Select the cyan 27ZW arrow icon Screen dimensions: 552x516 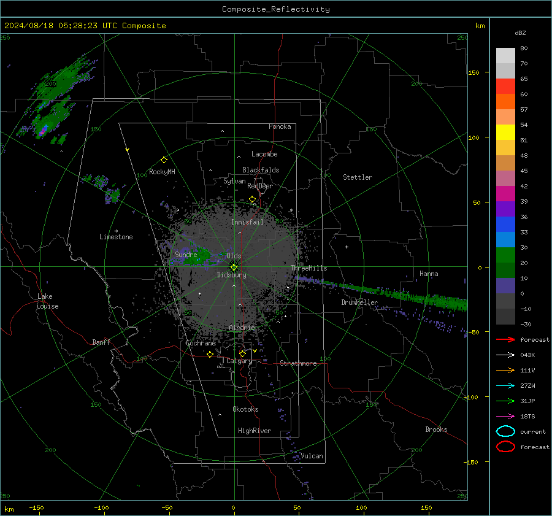(505, 386)
